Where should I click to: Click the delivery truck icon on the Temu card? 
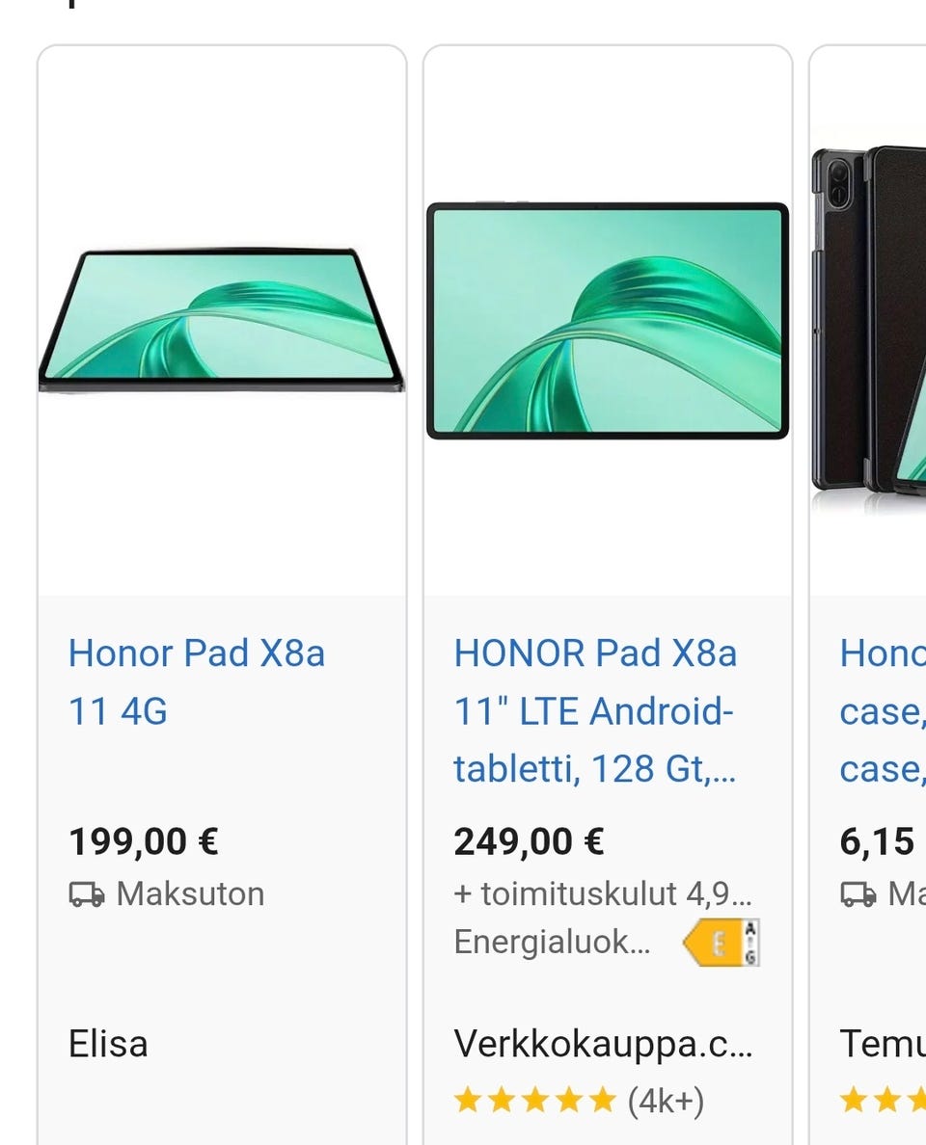pos(858,893)
